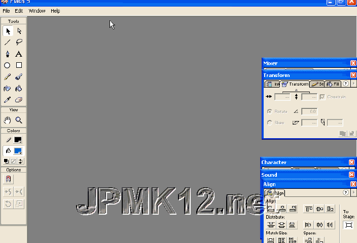Click the Align top edge icon
Image resolution: width=357 pixels, height=243 pixels.
coord(308,209)
